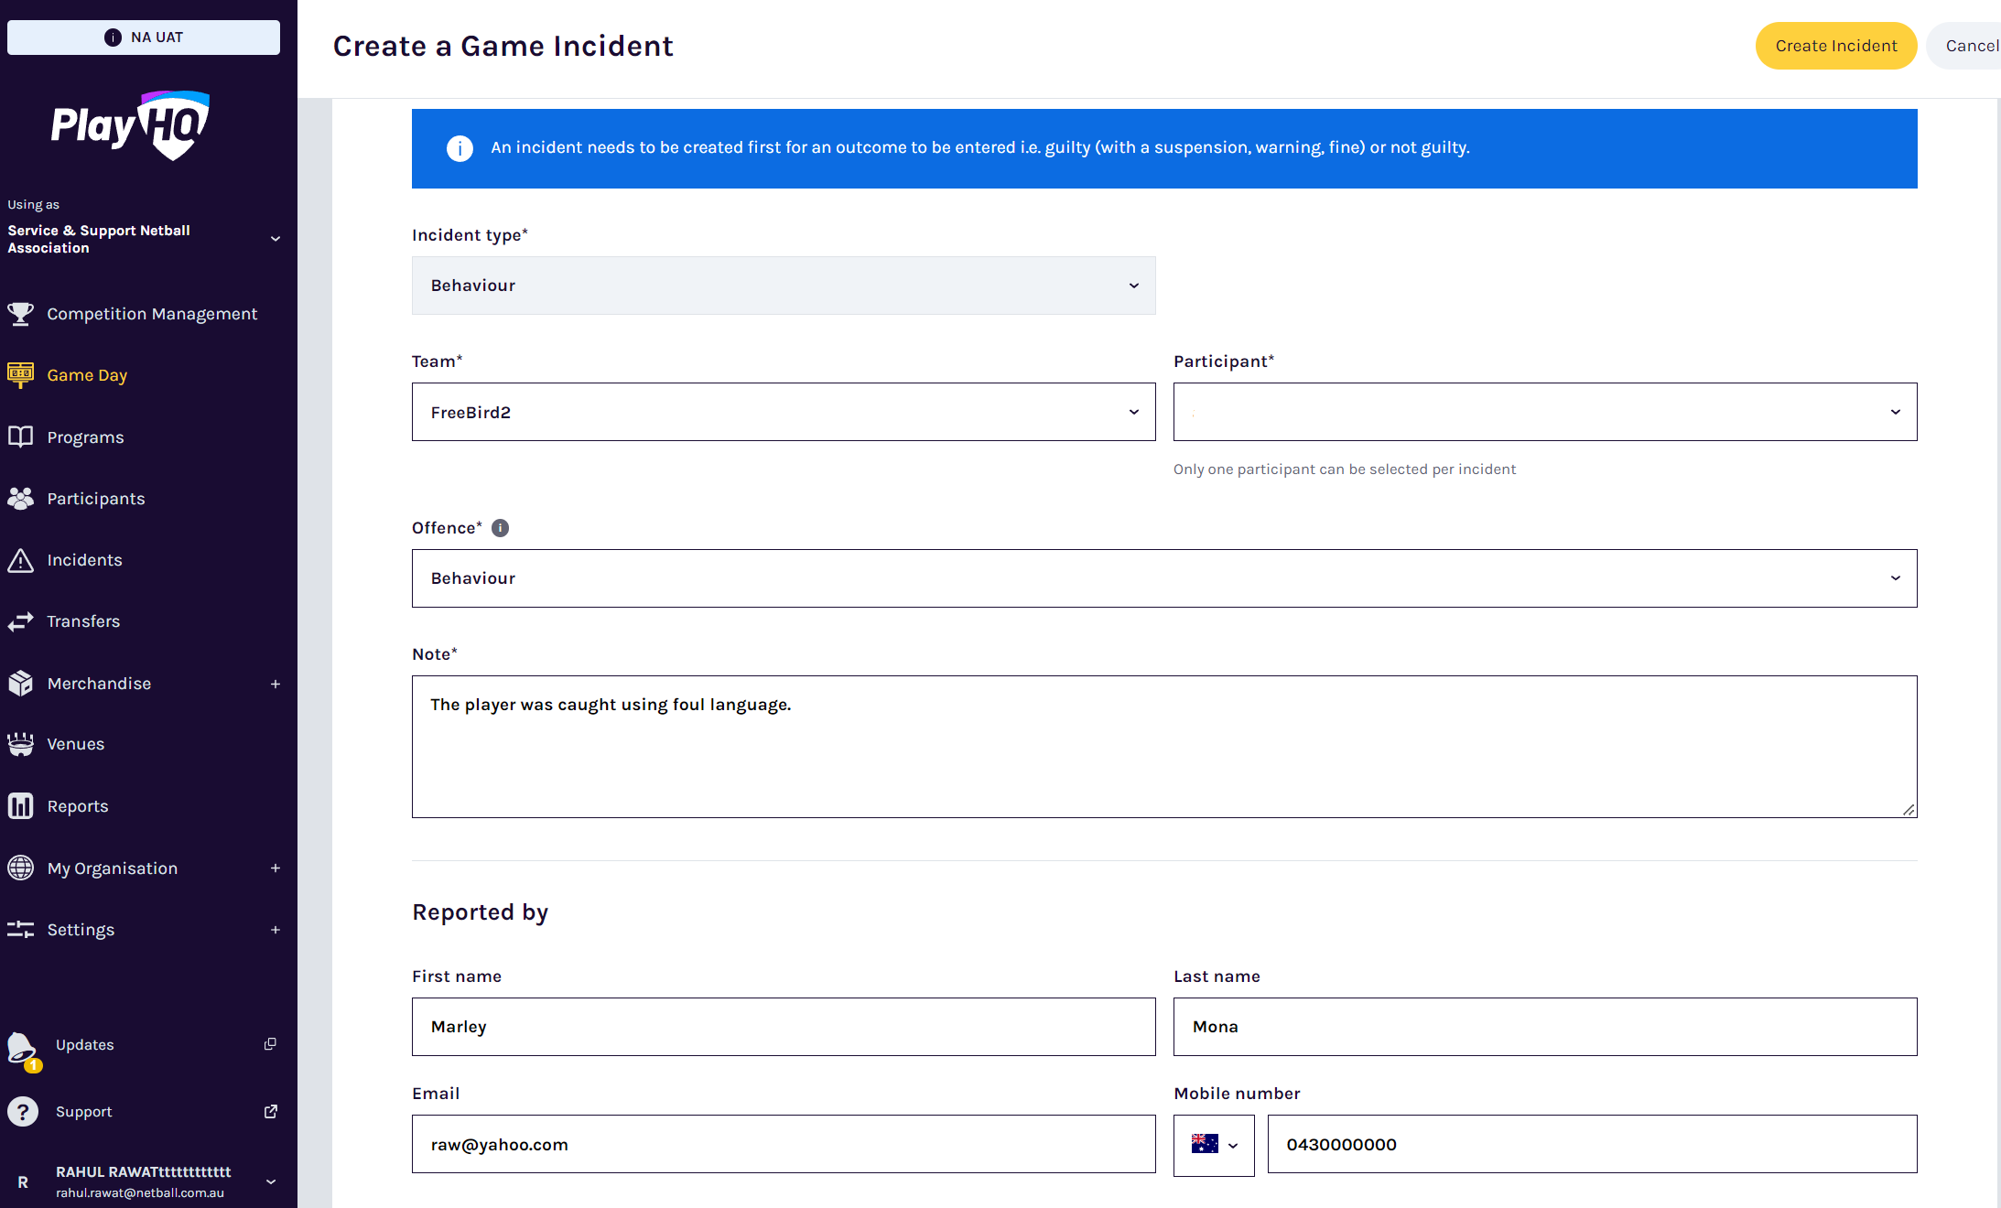Expand the Rahul Rawat user menu chevron
Image resolution: width=2001 pixels, height=1208 pixels.
pyautogui.click(x=271, y=1181)
